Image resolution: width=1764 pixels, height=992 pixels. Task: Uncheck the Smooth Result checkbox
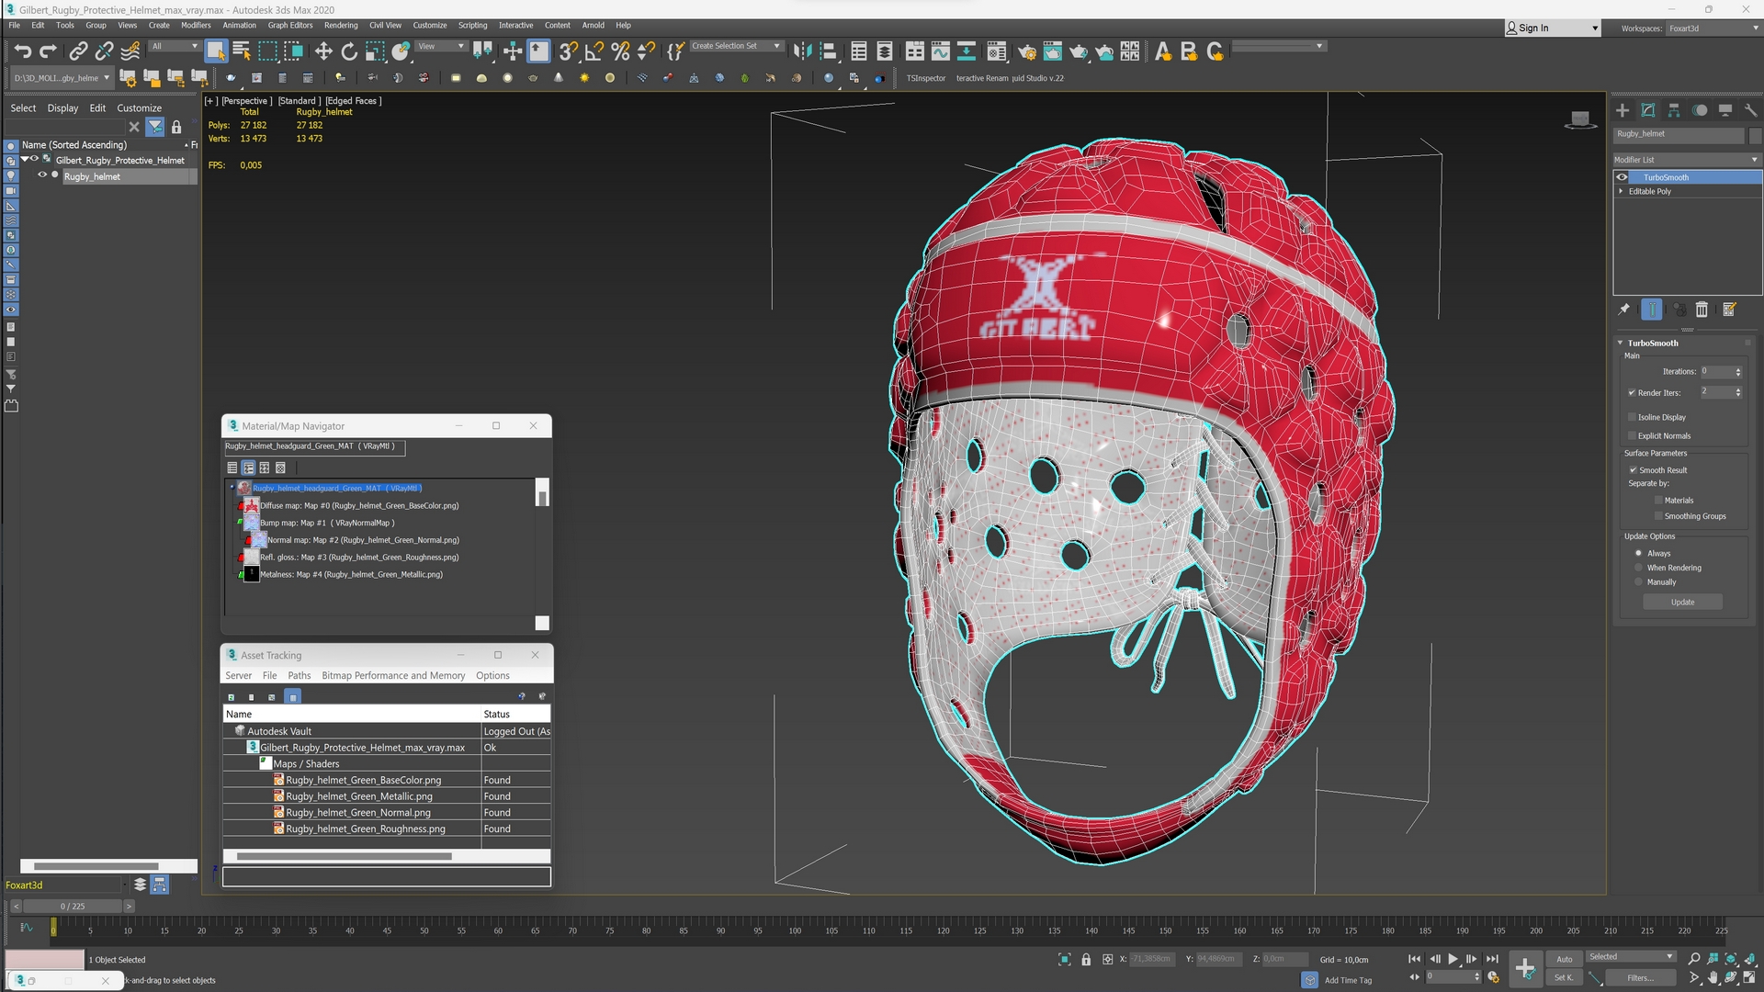(1633, 470)
